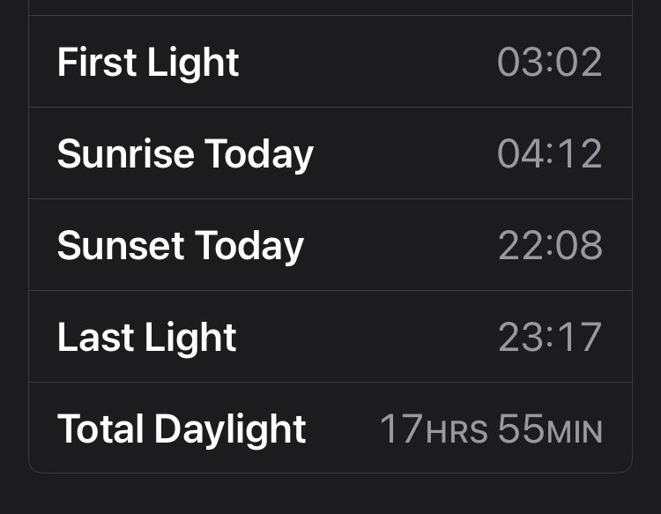Click the MIN unit text
This screenshot has height=514, width=661.
click(575, 432)
